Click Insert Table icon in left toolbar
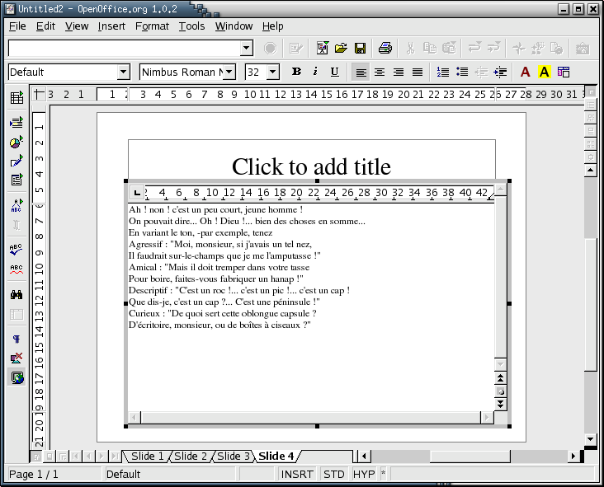The height and width of the screenshot is (487, 604). coord(17,98)
